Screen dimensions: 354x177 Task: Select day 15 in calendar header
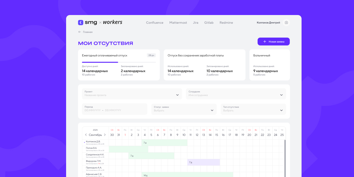point(217,135)
